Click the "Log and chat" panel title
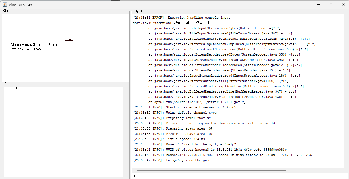 pyautogui.click(x=143, y=11)
